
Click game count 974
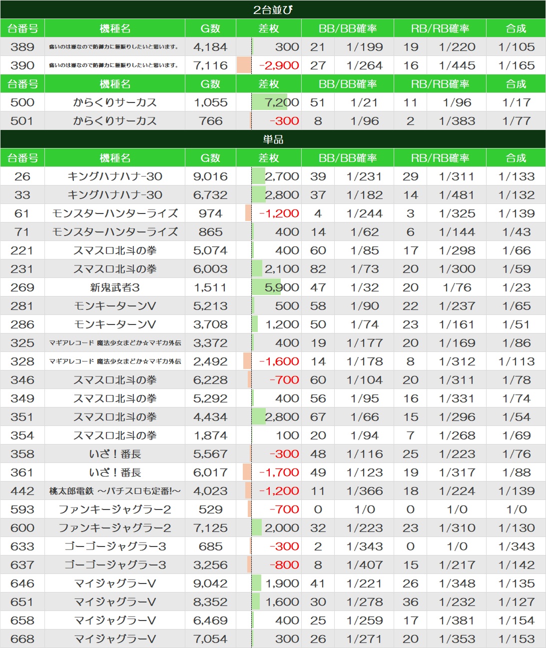coord(210,213)
